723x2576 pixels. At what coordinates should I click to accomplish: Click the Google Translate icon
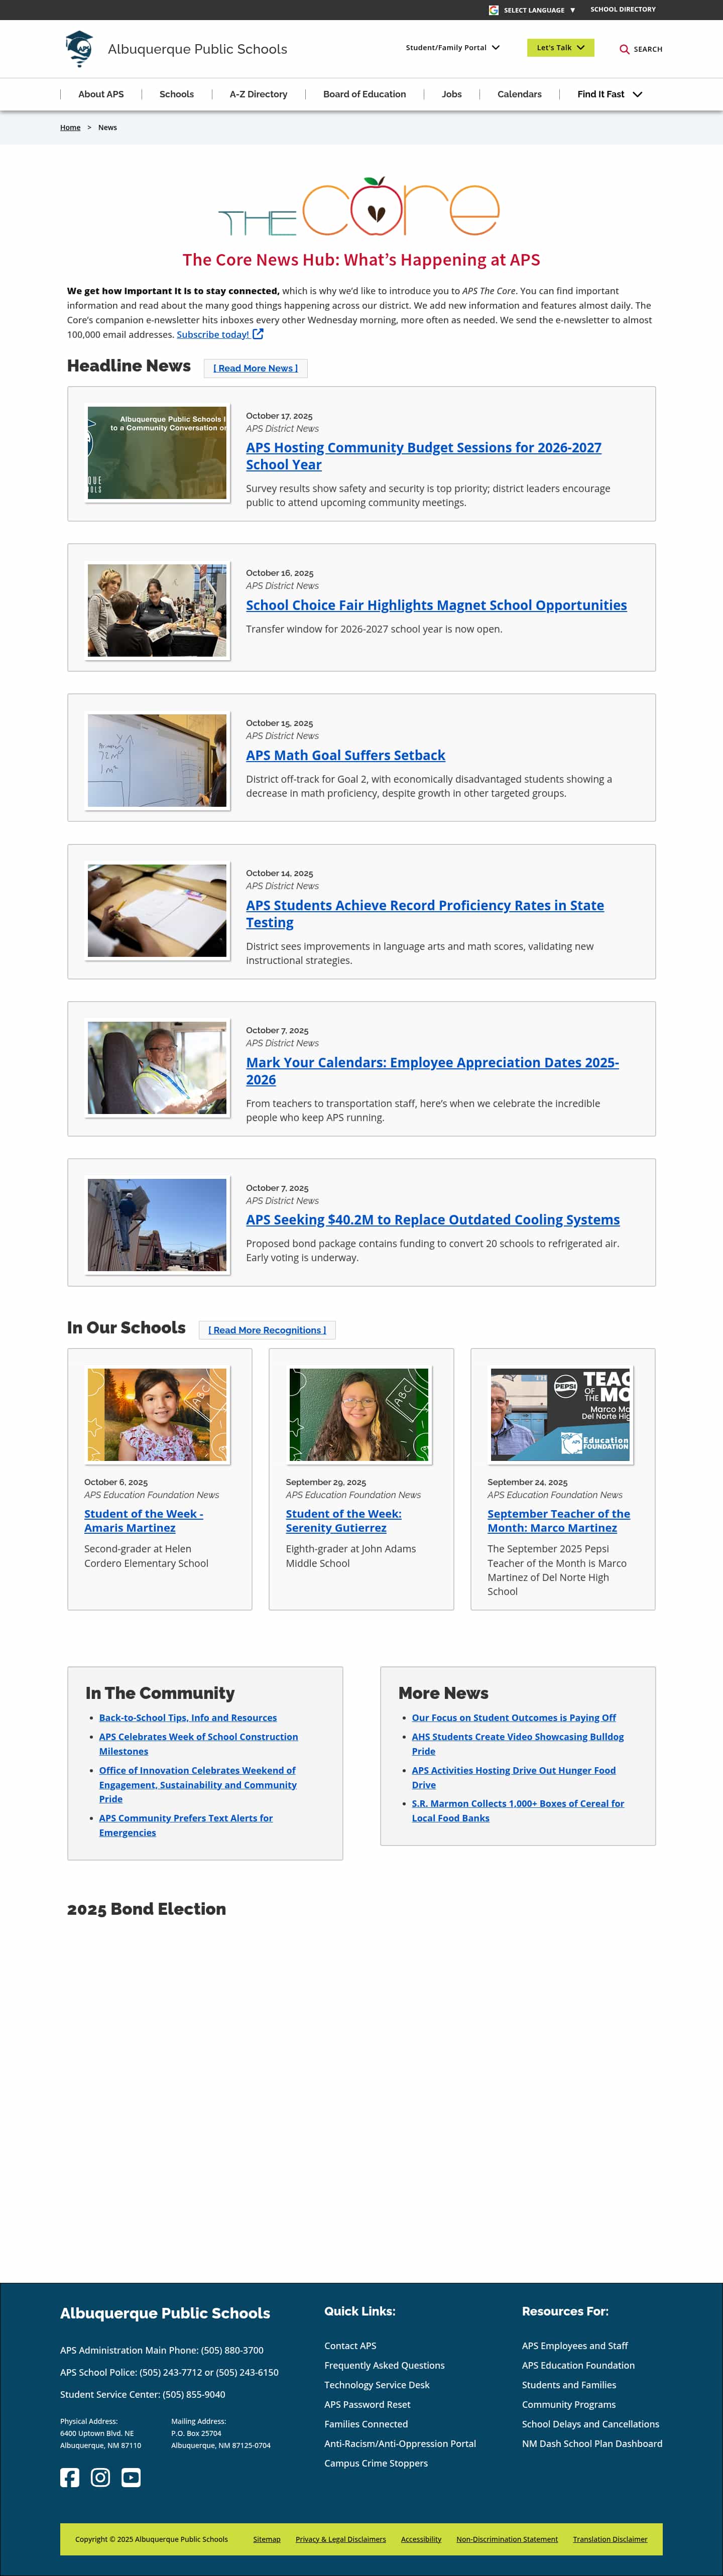[494, 10]
